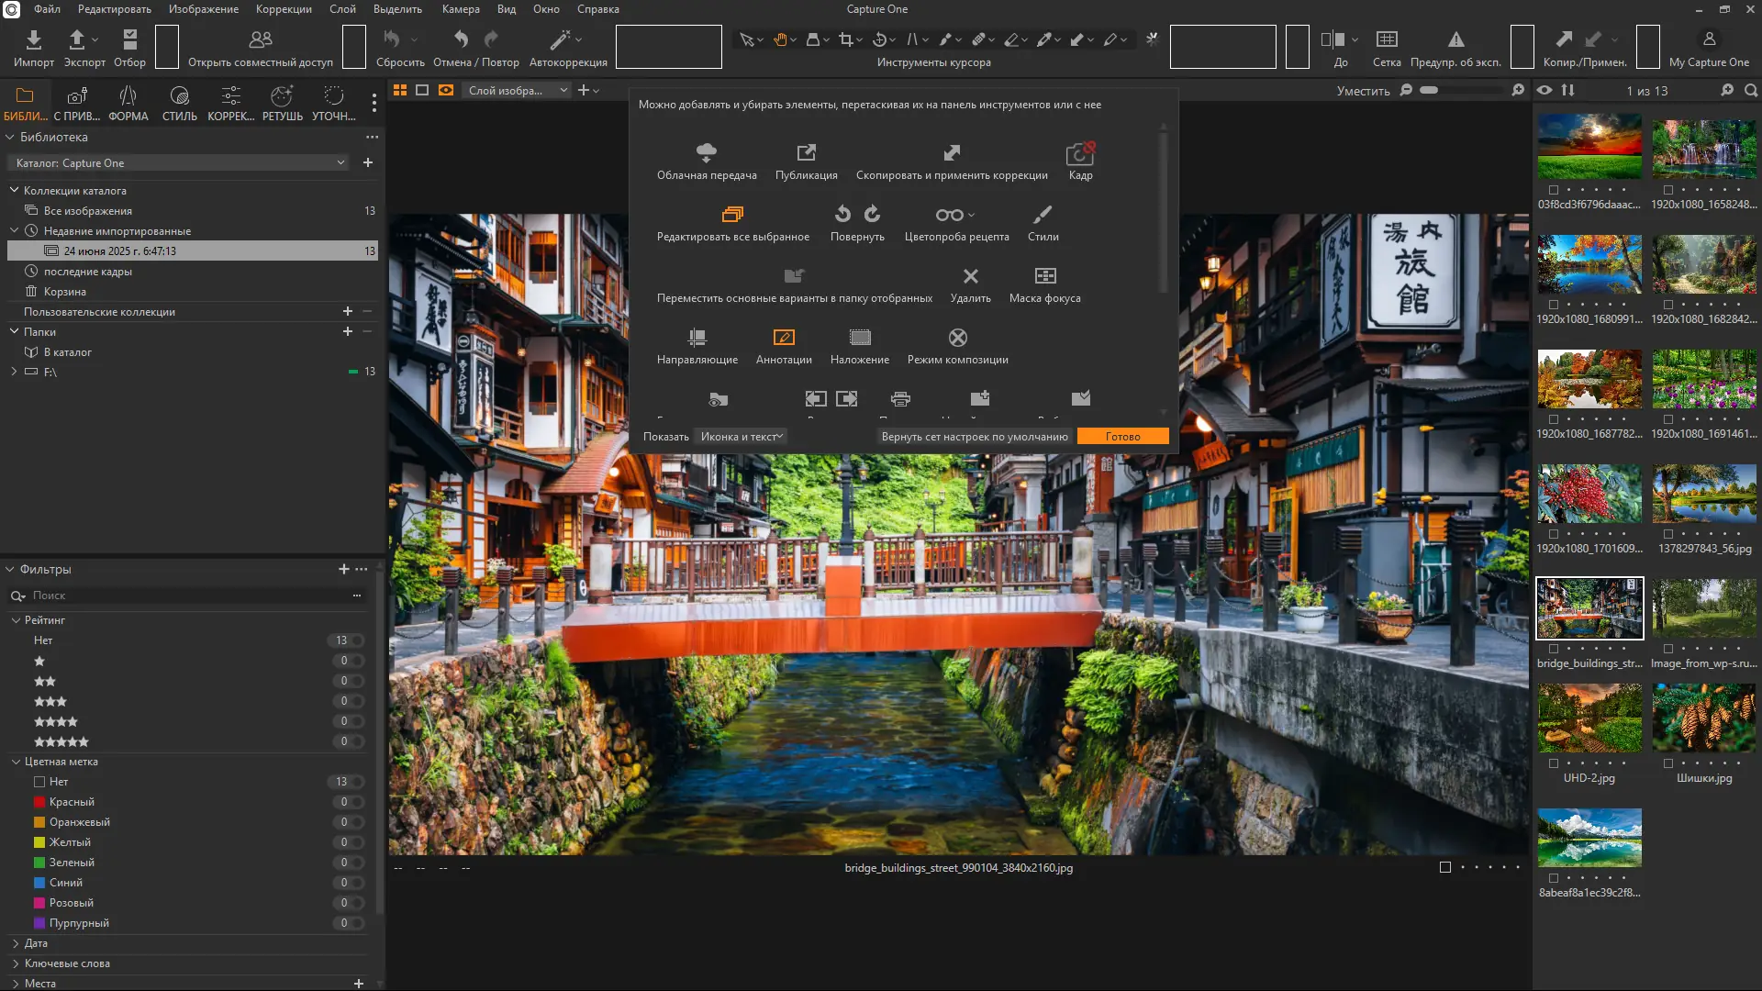Select the Hand pan cursor tool
The width and height of the screenshot is (1762, 991).
(780, 39)
